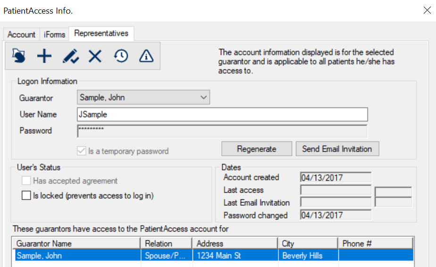The height and width of the screenshot is (267, 436).
Task: Close the PatientAccess Info window
Action: (427, 10)
